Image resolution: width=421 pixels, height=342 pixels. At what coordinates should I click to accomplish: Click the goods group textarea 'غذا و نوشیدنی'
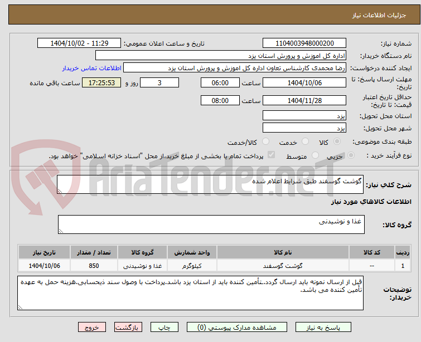211,224
